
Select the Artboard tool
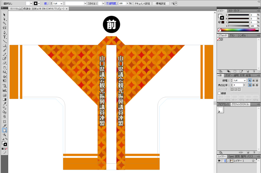click(x=4, y=121)
